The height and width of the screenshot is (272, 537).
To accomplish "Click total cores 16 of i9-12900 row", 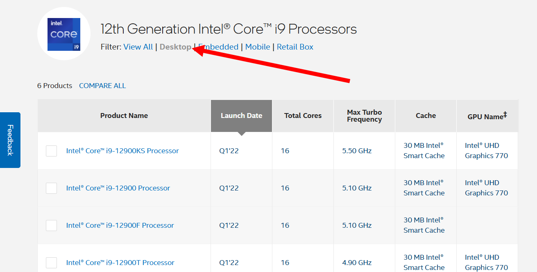I will [x=285, y=188].
